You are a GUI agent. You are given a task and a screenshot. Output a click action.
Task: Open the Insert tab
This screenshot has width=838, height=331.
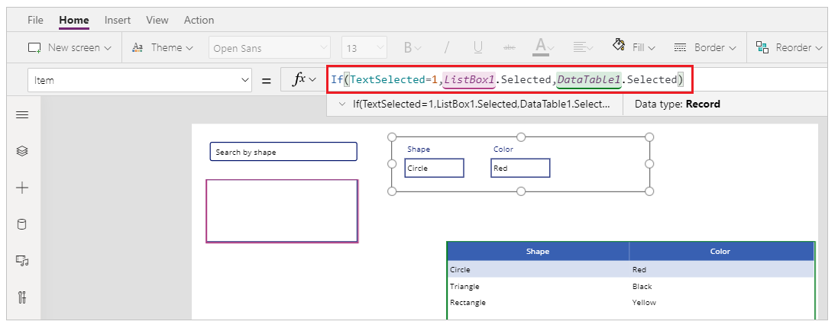[x=118, y=20]
